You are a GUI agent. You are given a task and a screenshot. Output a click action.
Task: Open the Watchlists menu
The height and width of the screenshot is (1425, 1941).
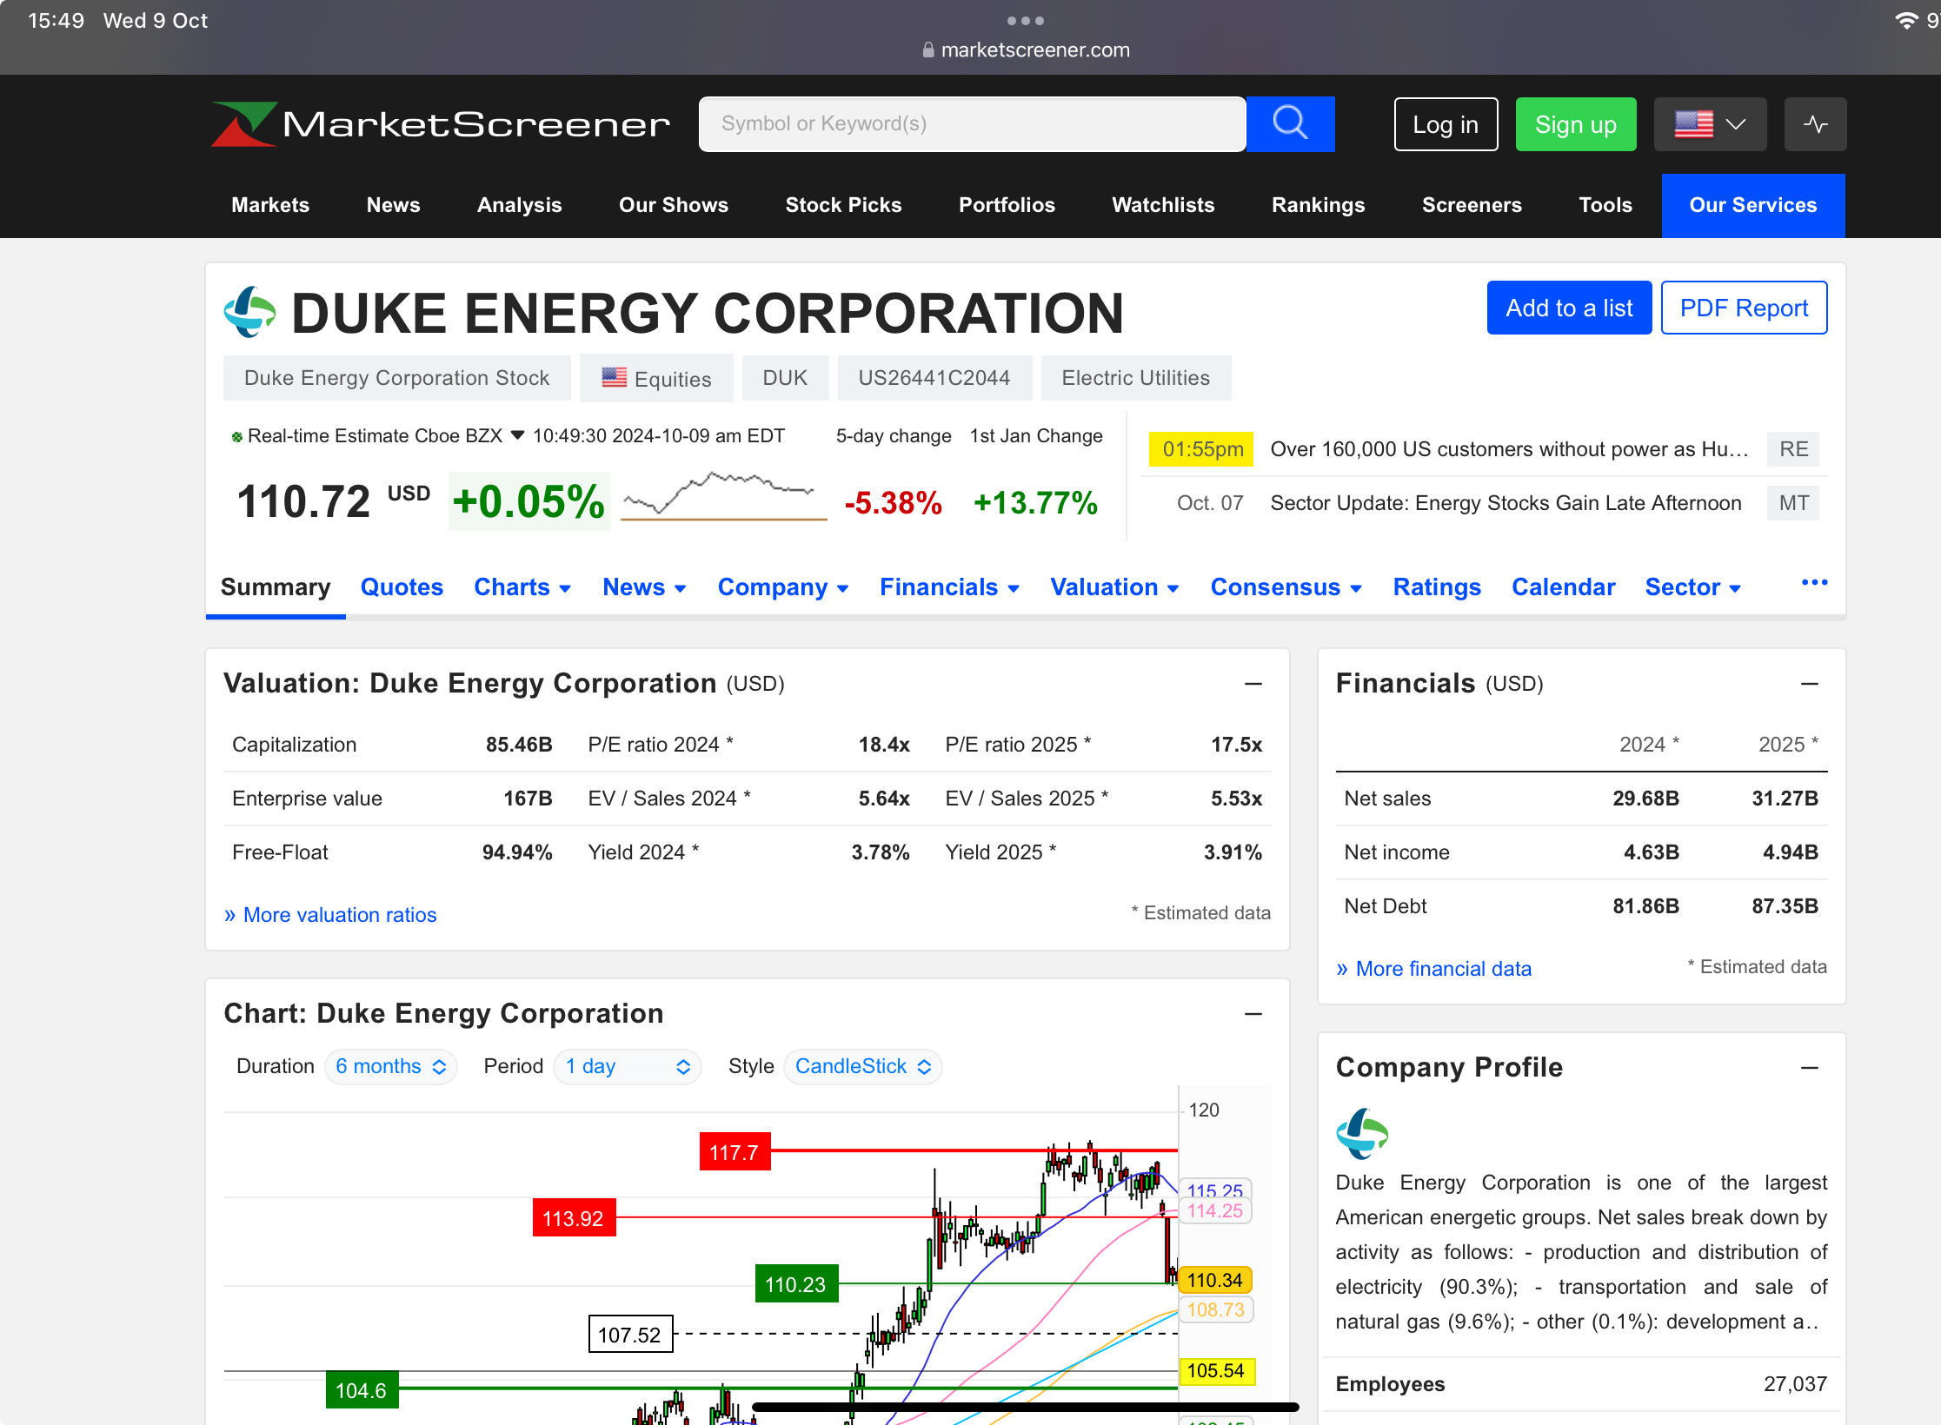click(1163, 205)
